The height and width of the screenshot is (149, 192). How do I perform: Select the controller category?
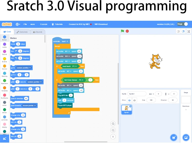tap(5, 118)
